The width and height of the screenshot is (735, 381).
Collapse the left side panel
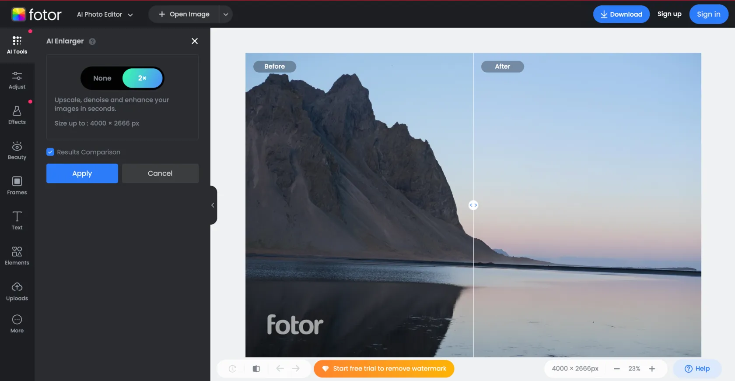[x=213, y=205]
